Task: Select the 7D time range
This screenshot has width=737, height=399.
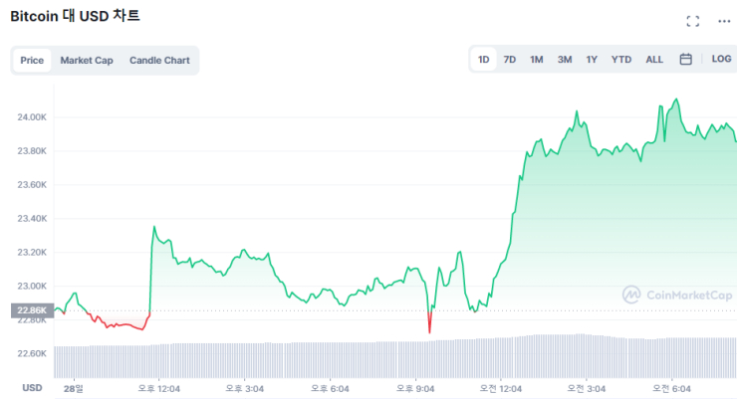Action: 510,60
